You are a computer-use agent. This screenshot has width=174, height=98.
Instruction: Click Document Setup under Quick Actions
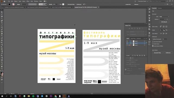pos(157,53)
